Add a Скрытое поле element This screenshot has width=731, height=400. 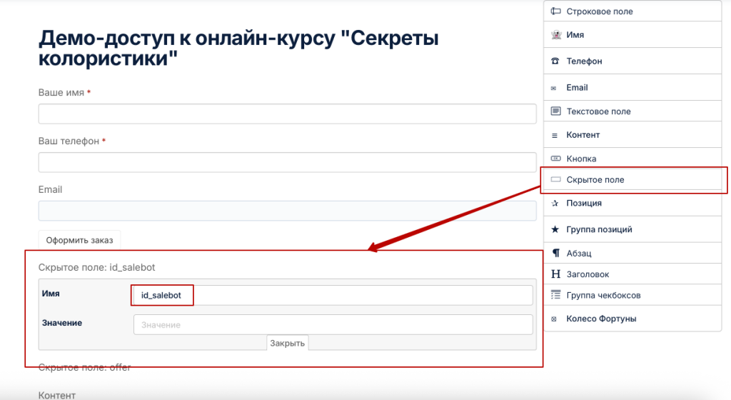(x=632, y=179)
